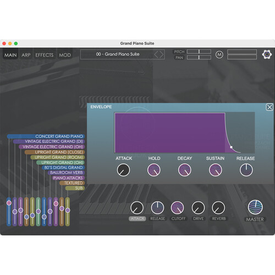This screenshot has height=275, width=275.
Task: Click the Envelope Attack knob
Action: [123, 170]
